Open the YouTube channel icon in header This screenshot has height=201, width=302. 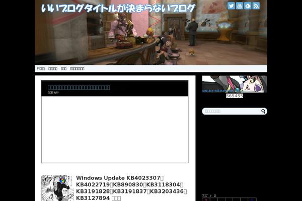tap(240, 6)
